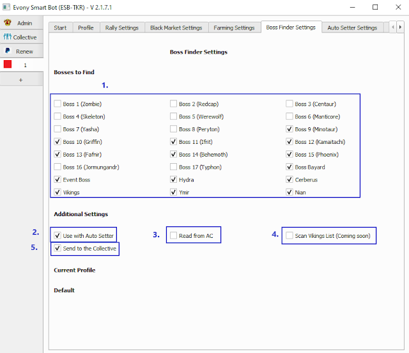
Task: Enable Boss 16 (Jormungandr)
Action: tap(58, 166)
